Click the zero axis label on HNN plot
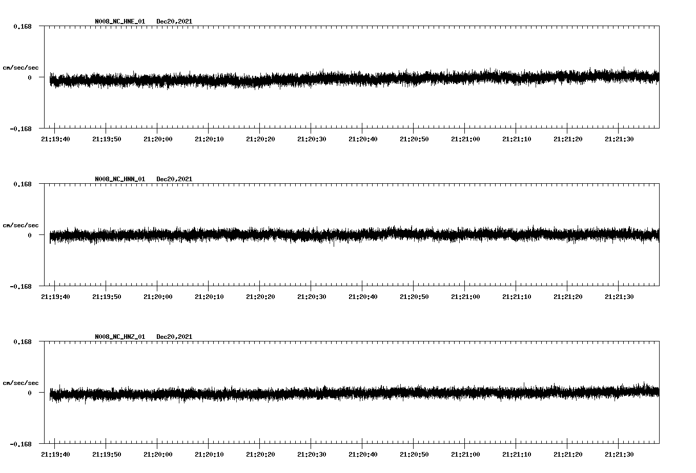The image size is (696, 473). click(29, 235)
